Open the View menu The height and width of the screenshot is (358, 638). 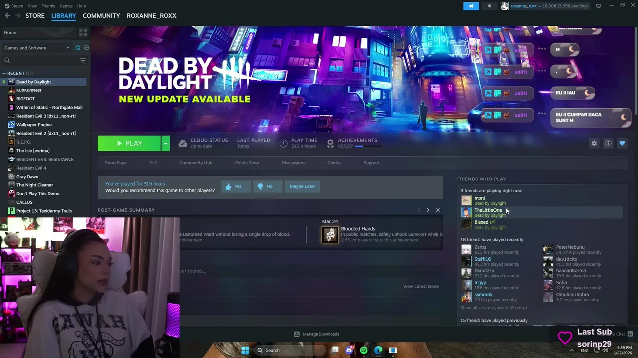click(x=32, y=6)
